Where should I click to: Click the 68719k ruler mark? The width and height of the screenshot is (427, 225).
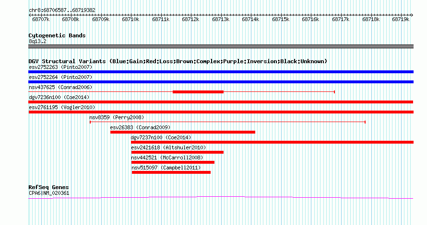click(401, 19)
